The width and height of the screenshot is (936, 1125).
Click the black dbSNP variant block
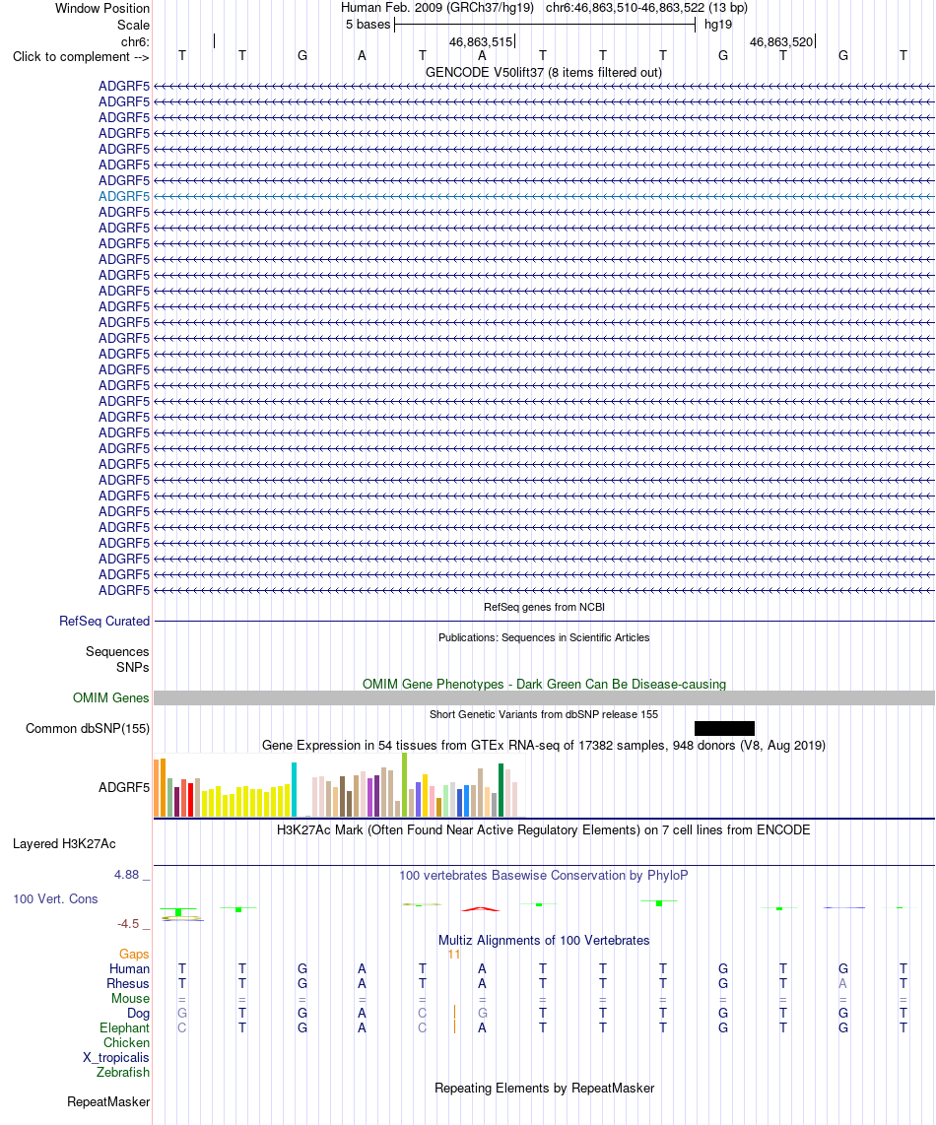[x=724, y=729]
